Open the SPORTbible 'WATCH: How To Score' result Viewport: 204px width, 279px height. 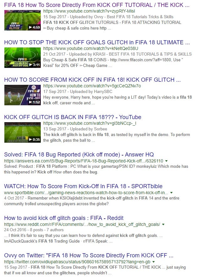[x=83, y=186]
